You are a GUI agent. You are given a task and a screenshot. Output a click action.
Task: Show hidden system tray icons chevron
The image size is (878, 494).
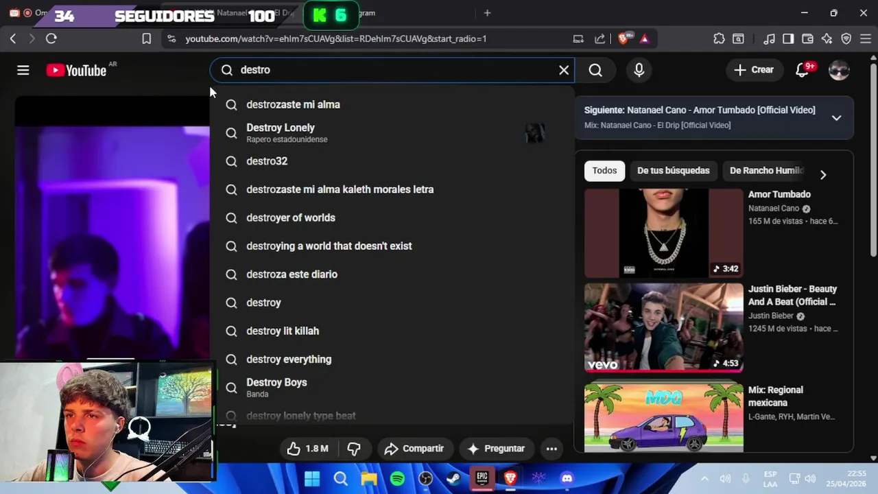coord(704,478)
